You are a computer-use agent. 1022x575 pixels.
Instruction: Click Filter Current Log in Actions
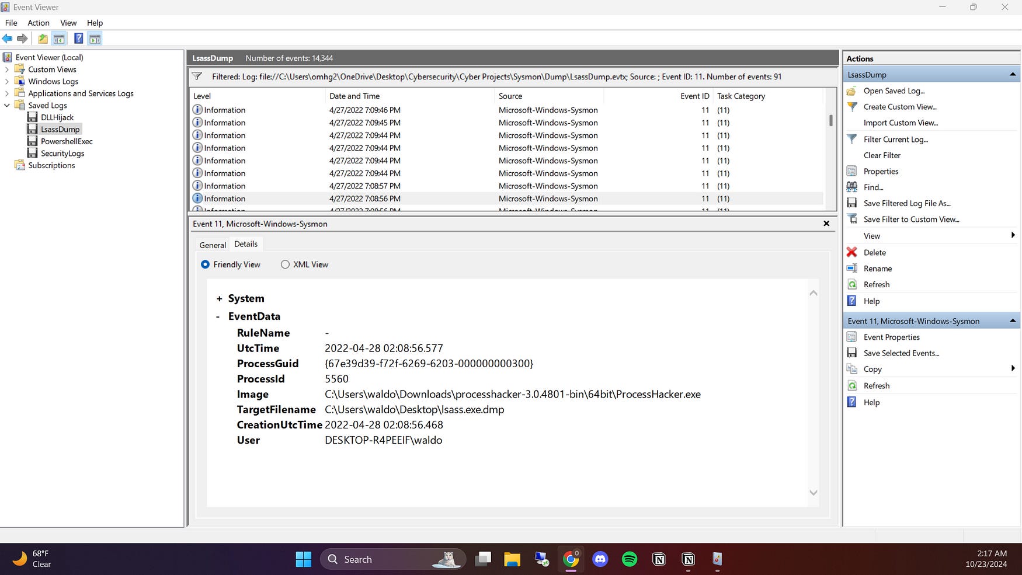point(895,140)
